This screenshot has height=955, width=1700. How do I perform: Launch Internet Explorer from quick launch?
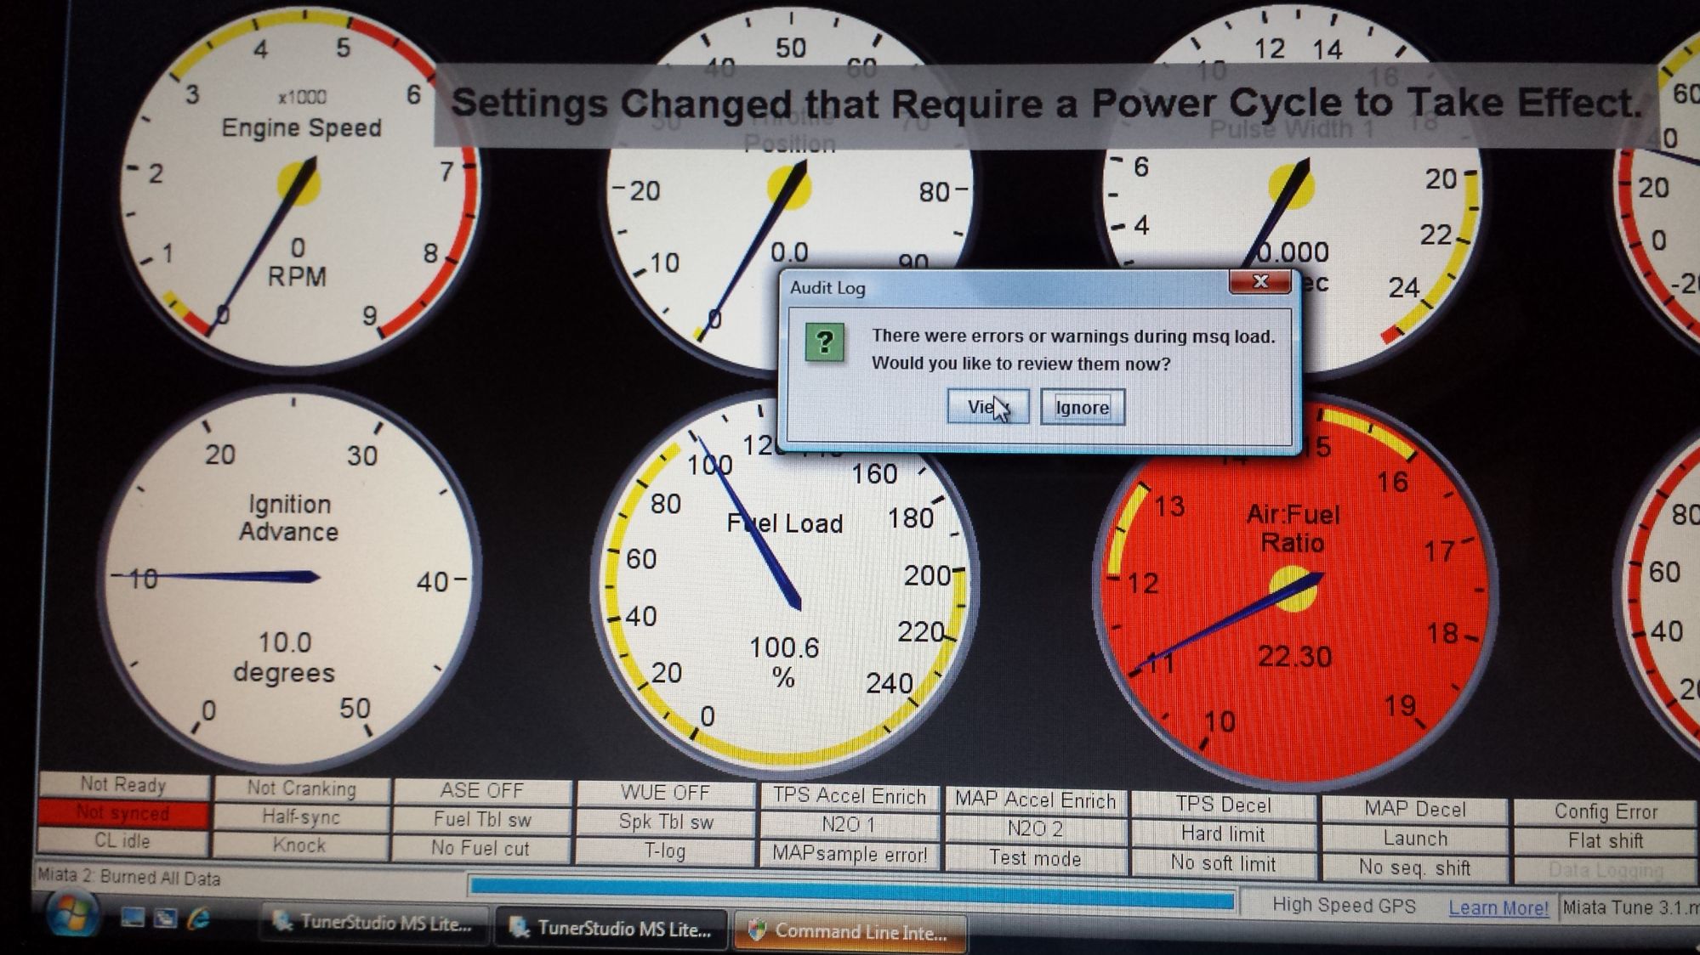(200, 918)
